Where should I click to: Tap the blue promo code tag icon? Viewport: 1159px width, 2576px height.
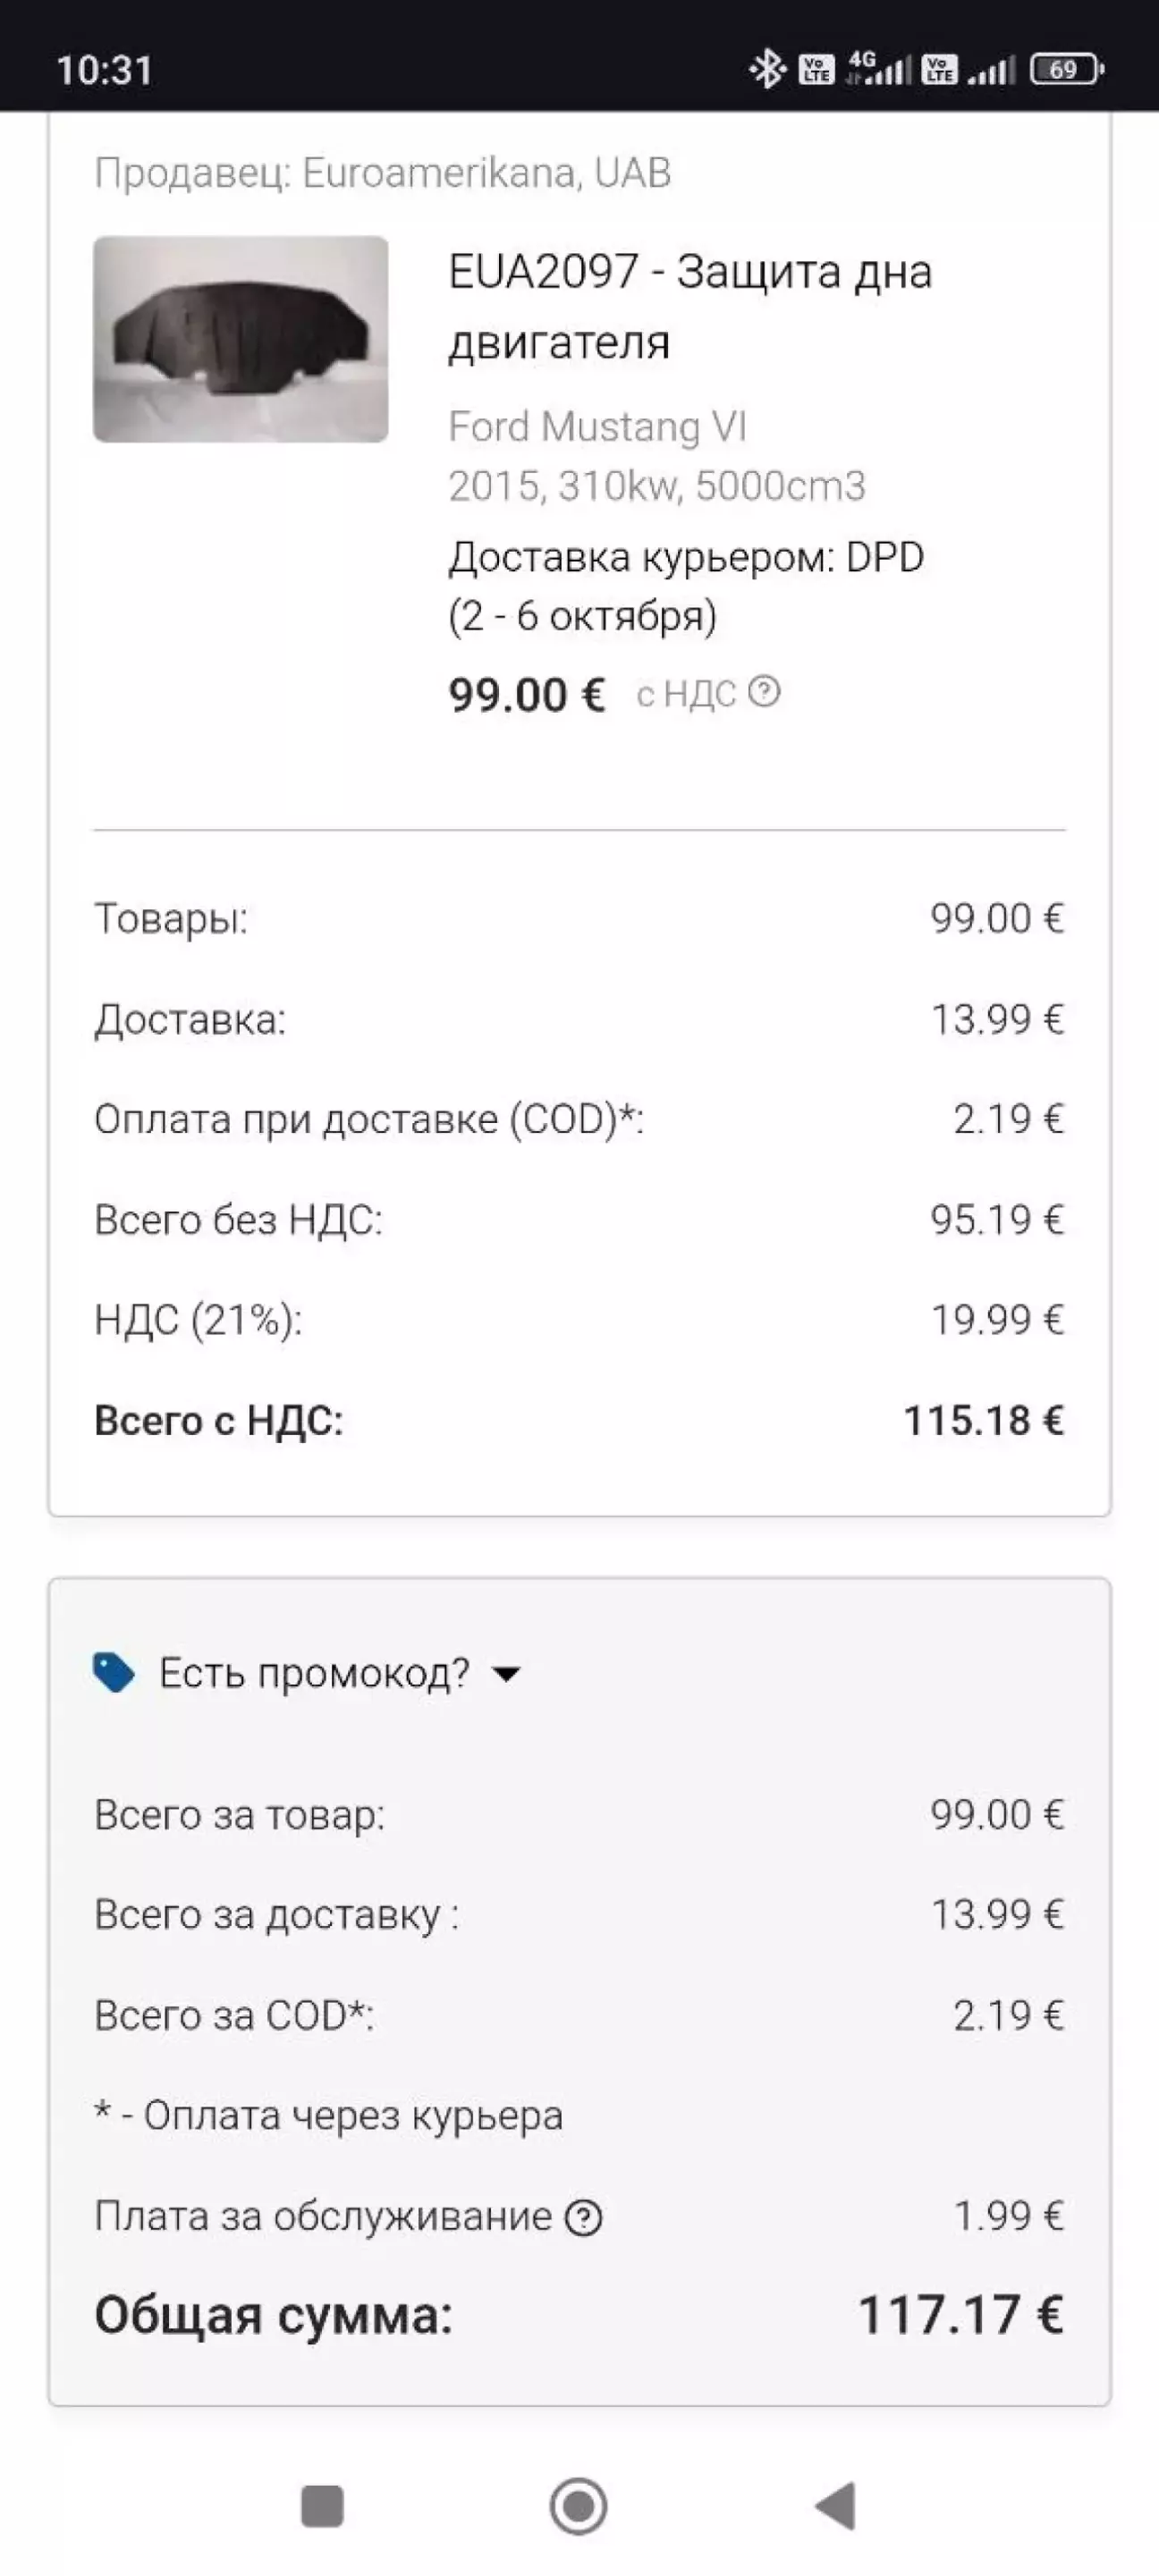click(113, 1672)
